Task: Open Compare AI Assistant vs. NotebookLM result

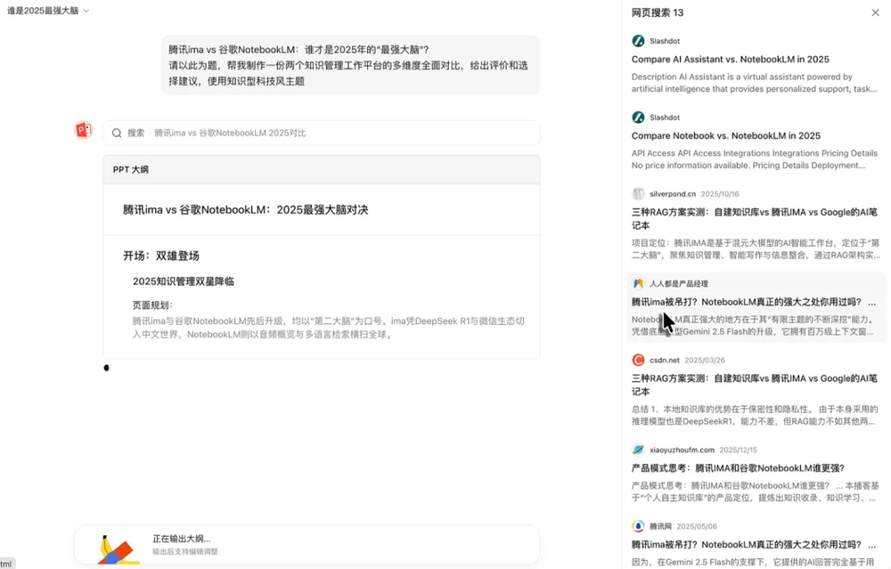Action: click(731, 59)
